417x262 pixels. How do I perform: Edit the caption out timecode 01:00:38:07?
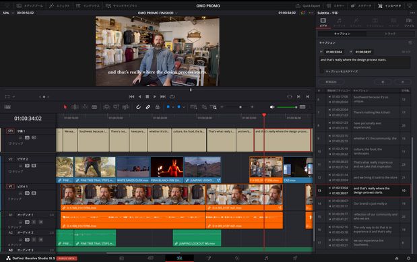(363, 52)
